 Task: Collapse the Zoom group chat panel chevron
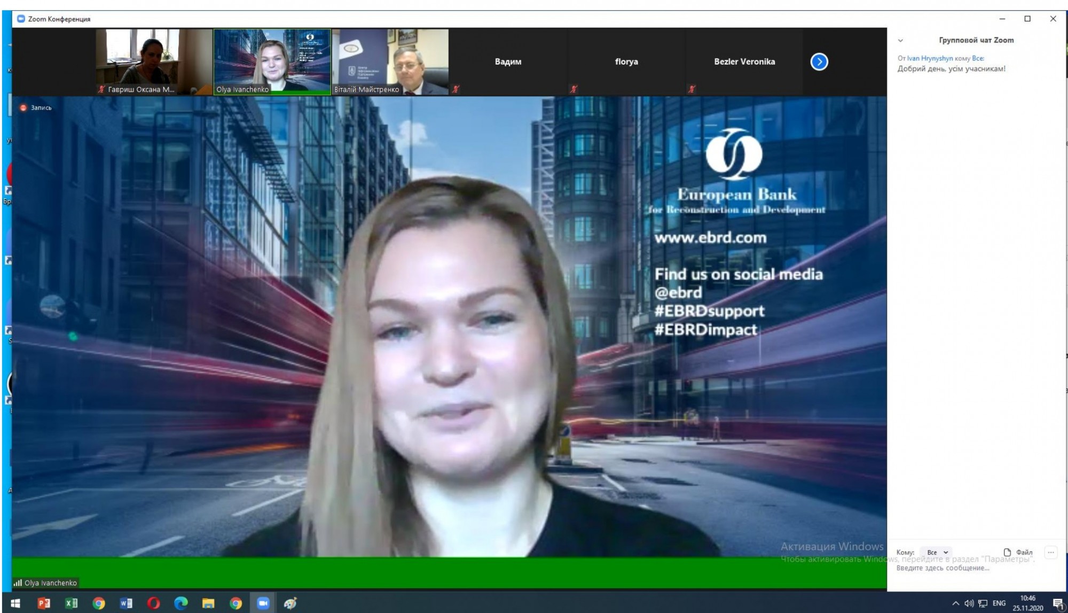point(900,41)
